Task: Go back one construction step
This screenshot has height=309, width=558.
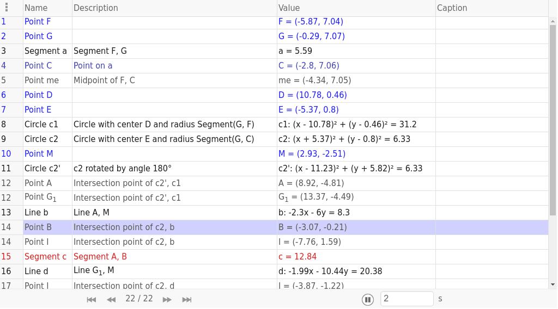Action: 111,300
